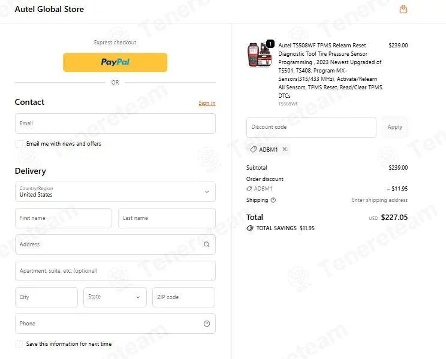Check Save this information for next time
This screenshot has height=359, width=446.
click(19, 344)
